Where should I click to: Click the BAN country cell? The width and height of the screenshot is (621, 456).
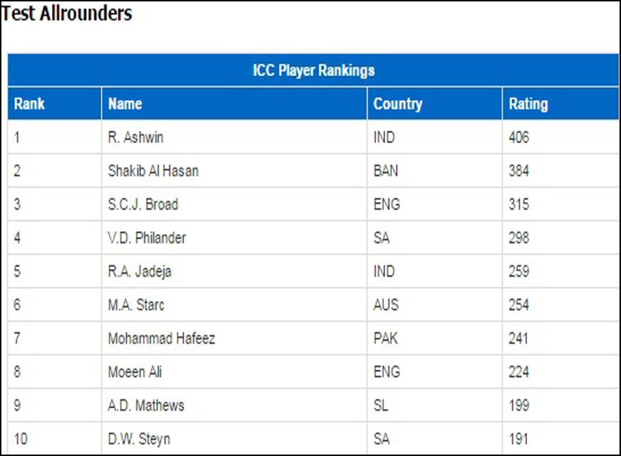pos(386,171)
